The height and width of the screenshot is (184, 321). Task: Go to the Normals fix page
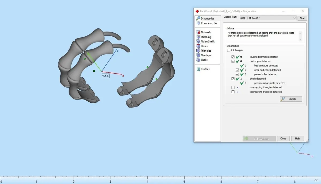coord(204,32)
